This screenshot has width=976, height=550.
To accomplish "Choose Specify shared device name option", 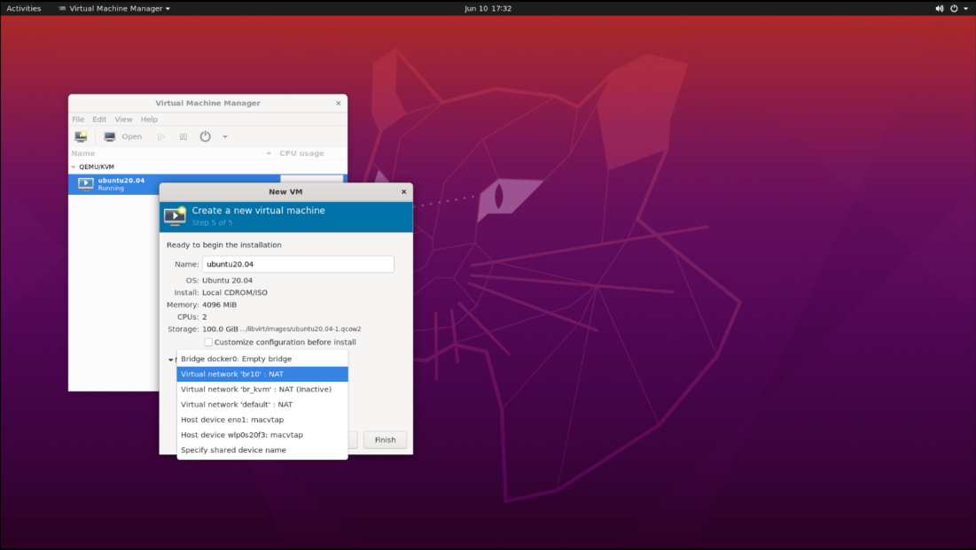I will [262, 450].
